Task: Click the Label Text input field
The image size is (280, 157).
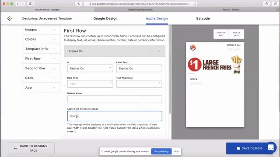Action: pyautogui.click(x=139, y=68)
